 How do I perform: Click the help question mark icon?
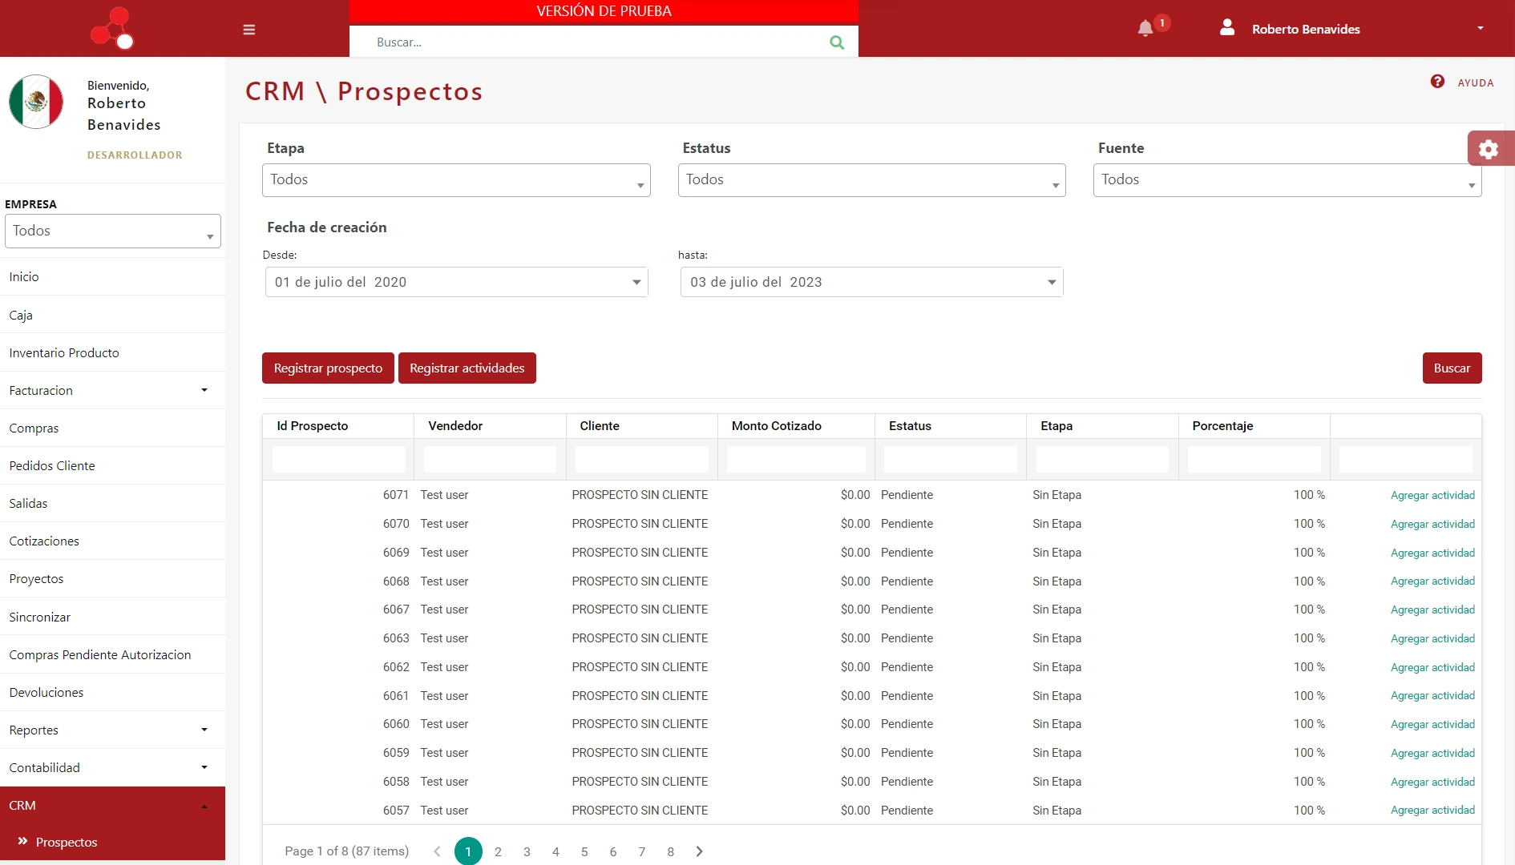(1437, 82)
